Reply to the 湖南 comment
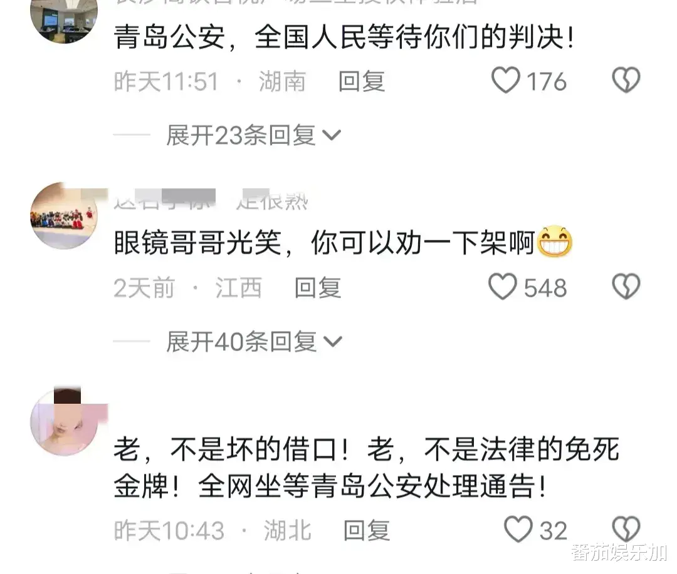 pos(362,81)
